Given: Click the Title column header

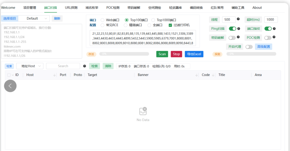Looking at the screenshot, I should 222,75.
